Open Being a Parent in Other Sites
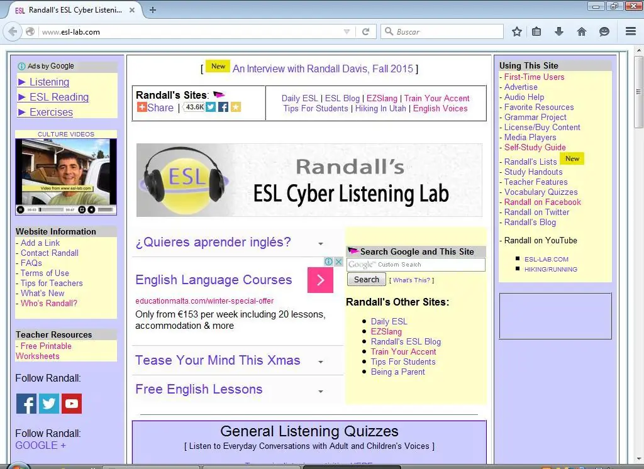The height and width of the screenshot is (469, 644). 397,372
